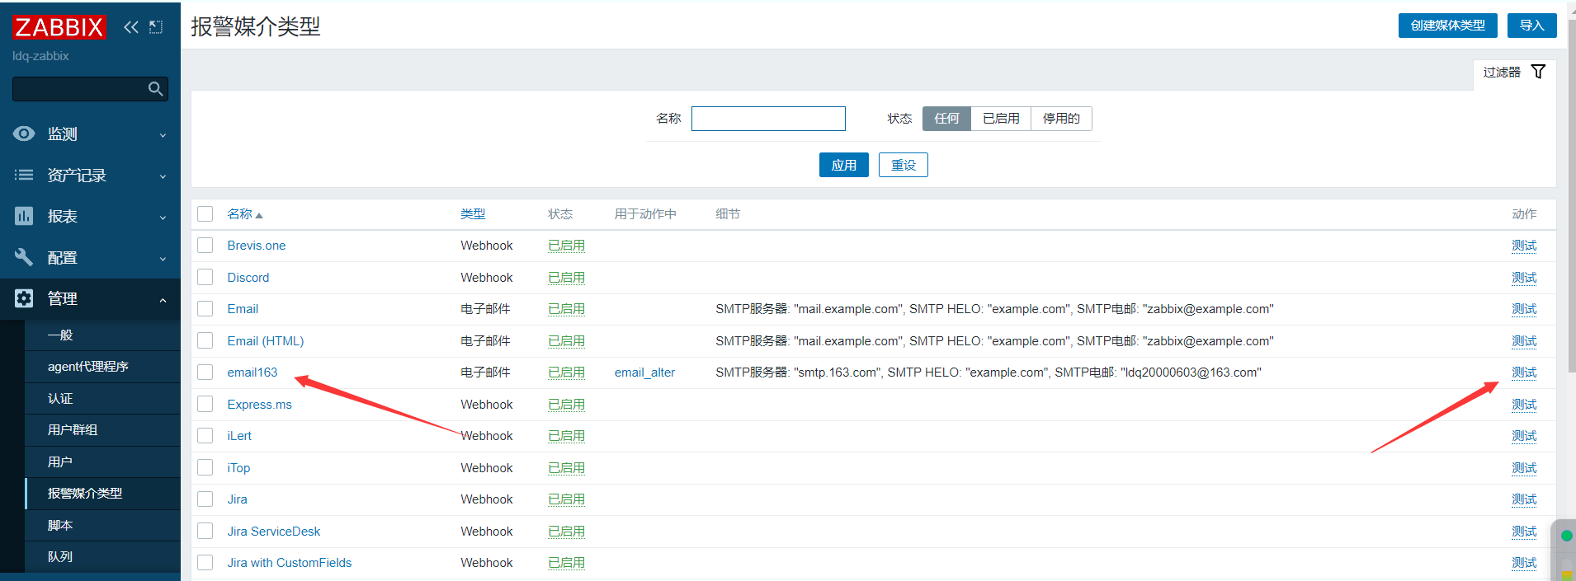1576x581 pixels.
Task: Click 测试 link for email163 row
Action: point(1523,372)
